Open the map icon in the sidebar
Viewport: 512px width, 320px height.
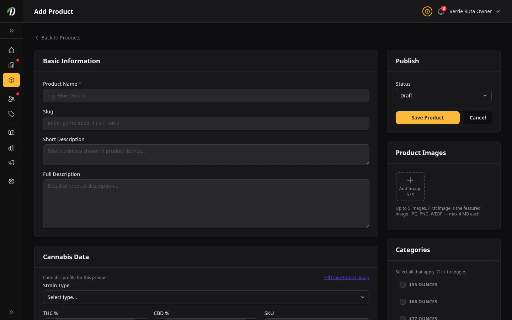click(x=11, y=133)
